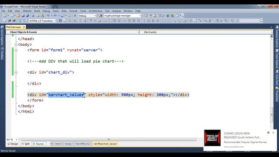Open the Build menu
This screenshot has height=157, width=279.
(x=37, y=11)
